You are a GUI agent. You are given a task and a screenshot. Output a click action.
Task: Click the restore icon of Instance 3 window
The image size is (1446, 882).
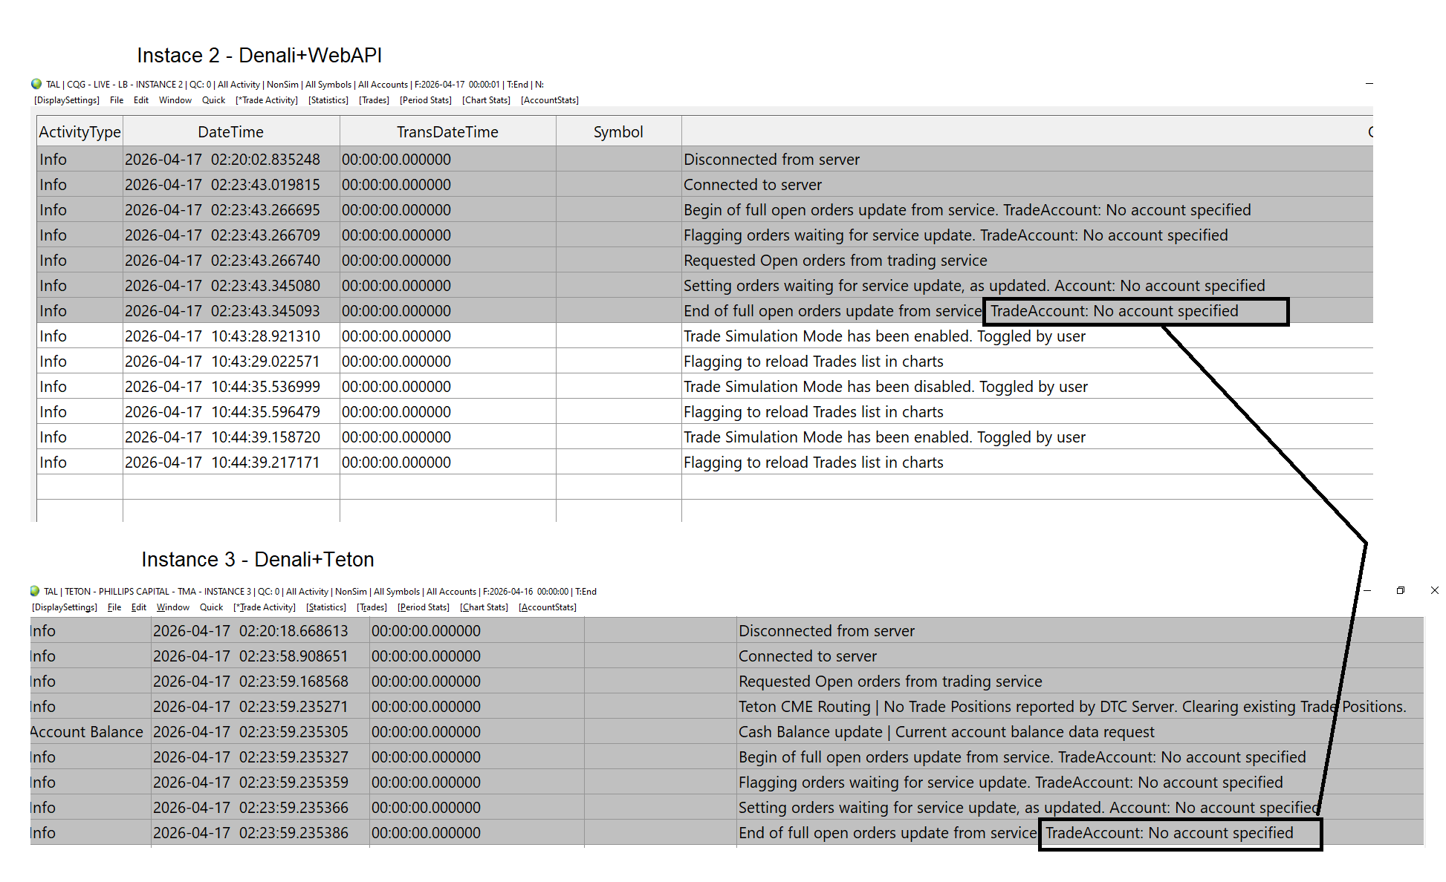[x=1400, y=590]
